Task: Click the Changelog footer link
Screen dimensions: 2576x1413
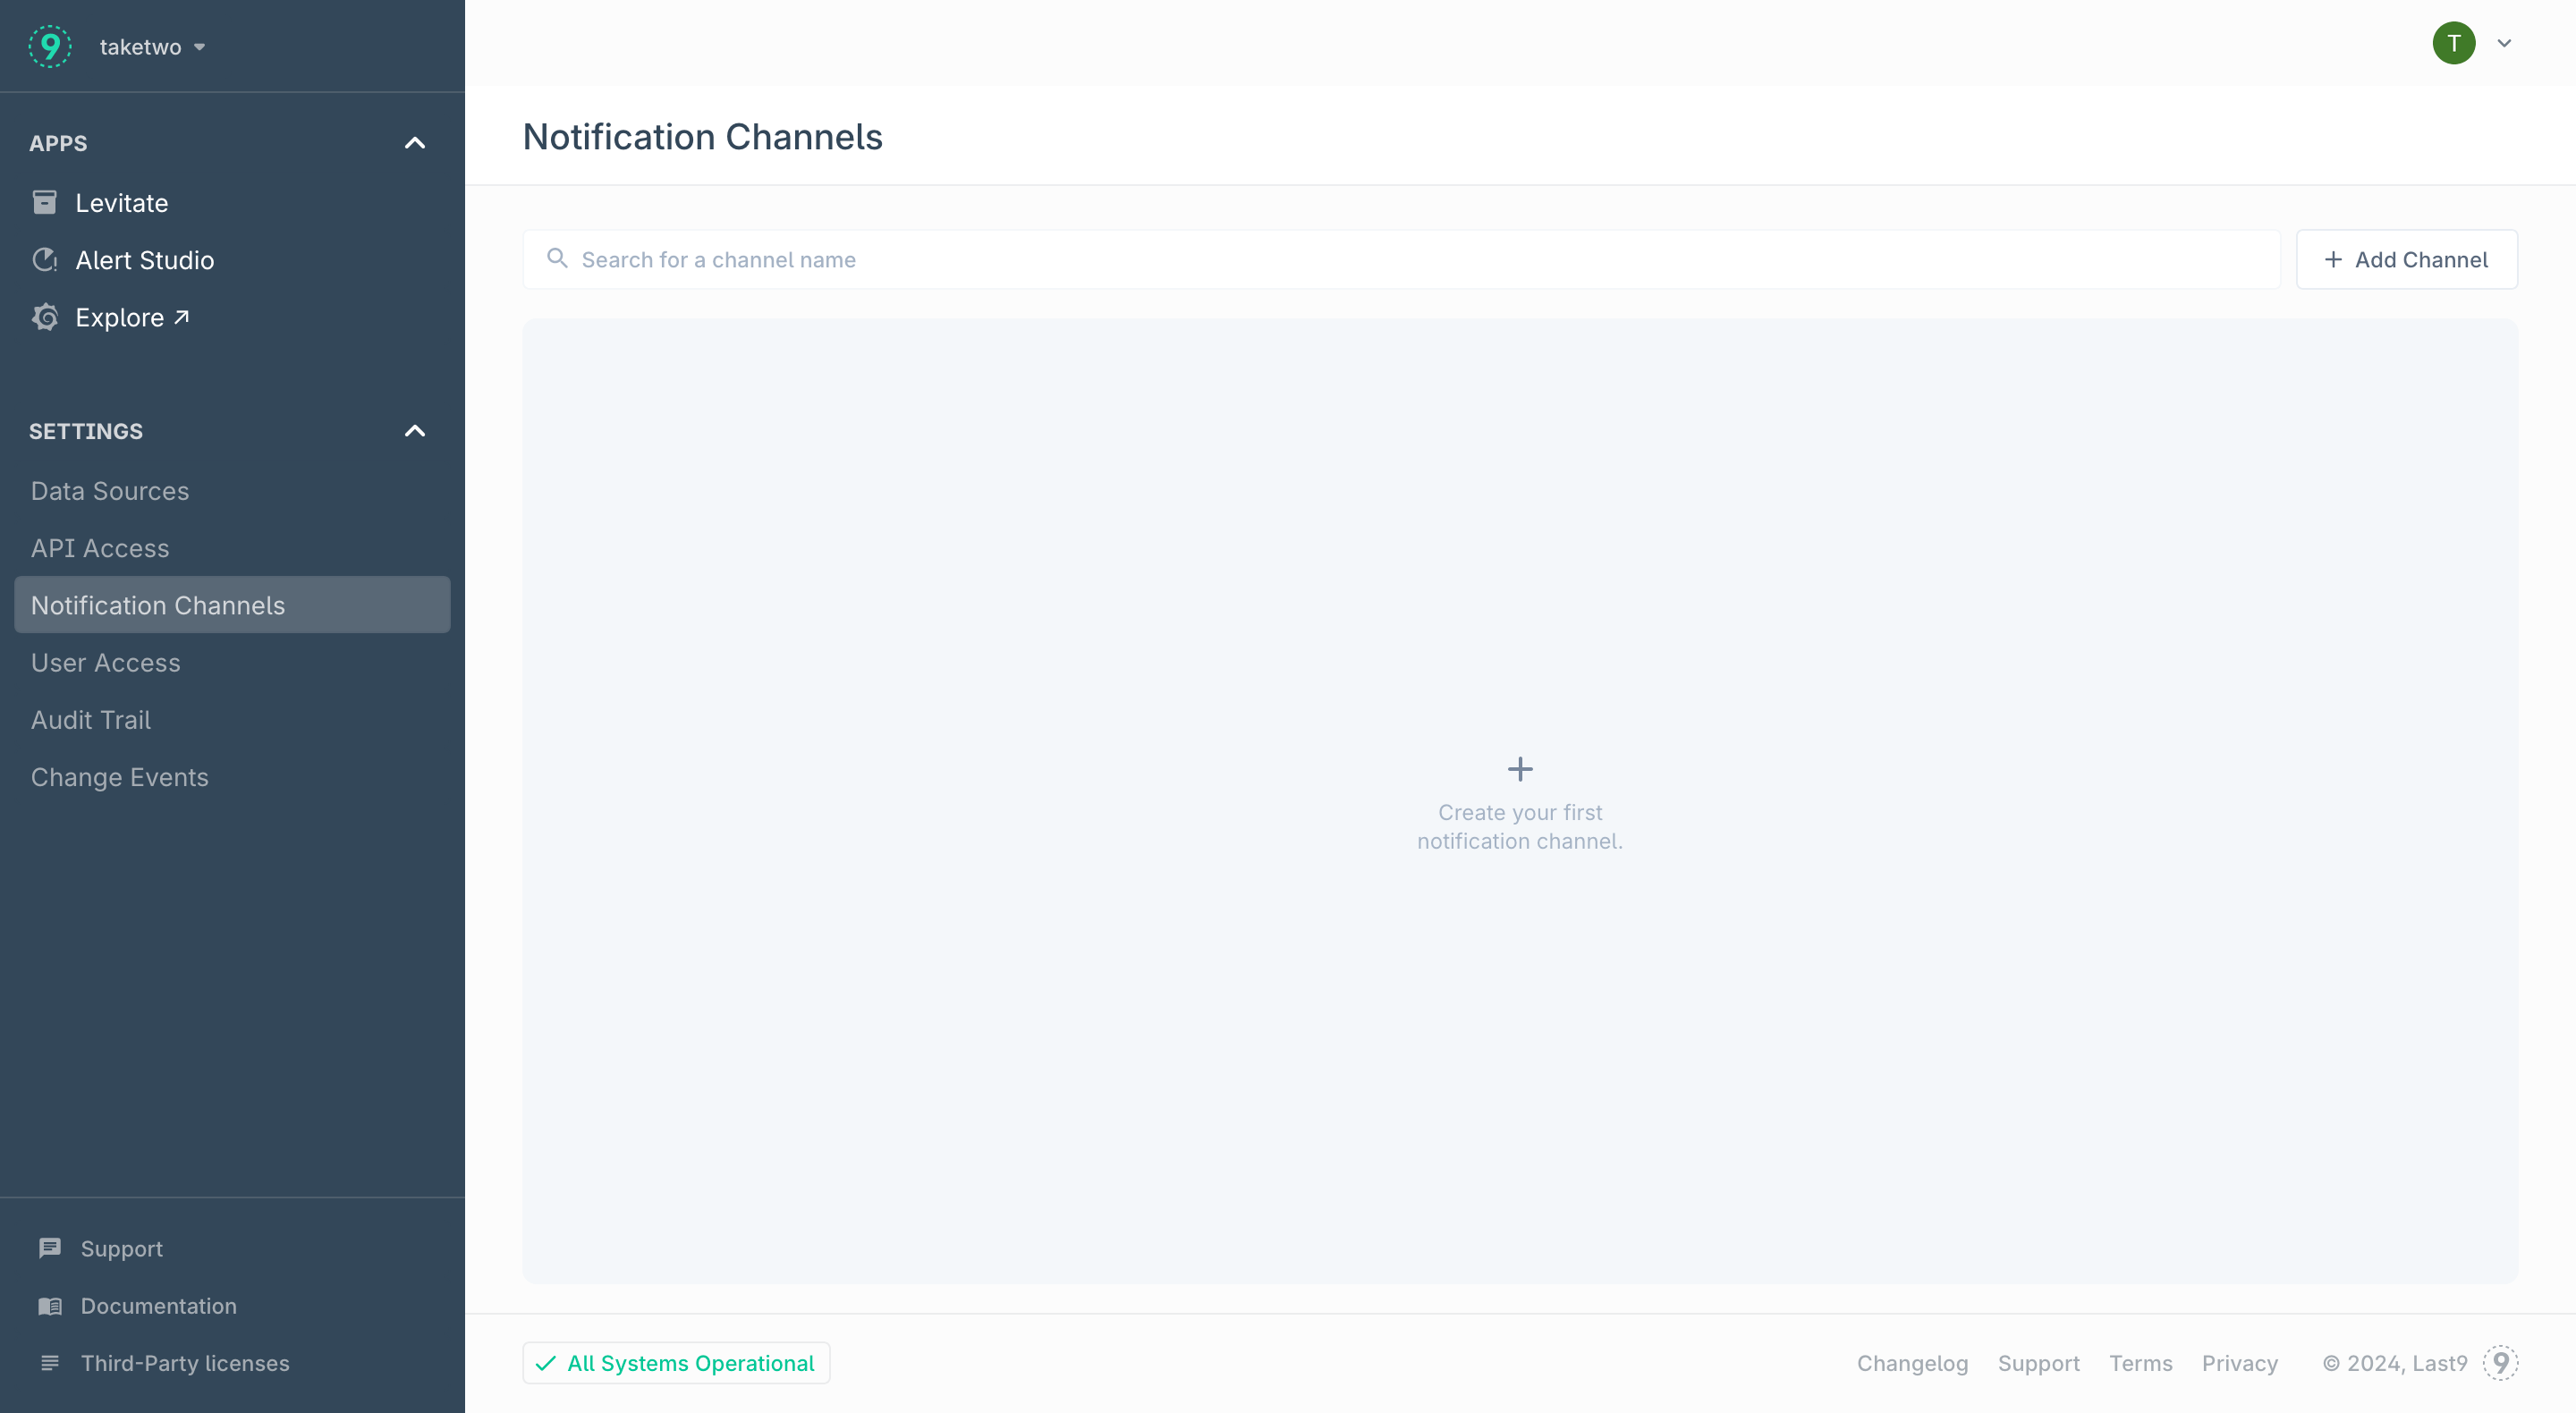Action: coord(1913,1363)
